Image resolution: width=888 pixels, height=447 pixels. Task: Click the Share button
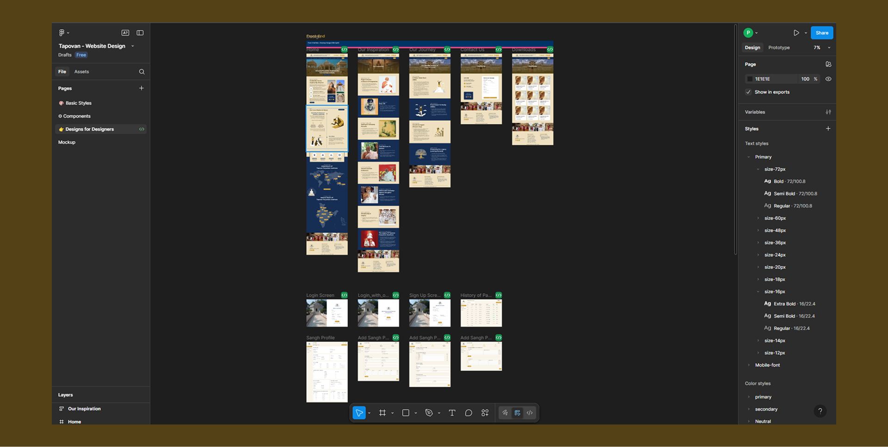click(x=821, y=32)
